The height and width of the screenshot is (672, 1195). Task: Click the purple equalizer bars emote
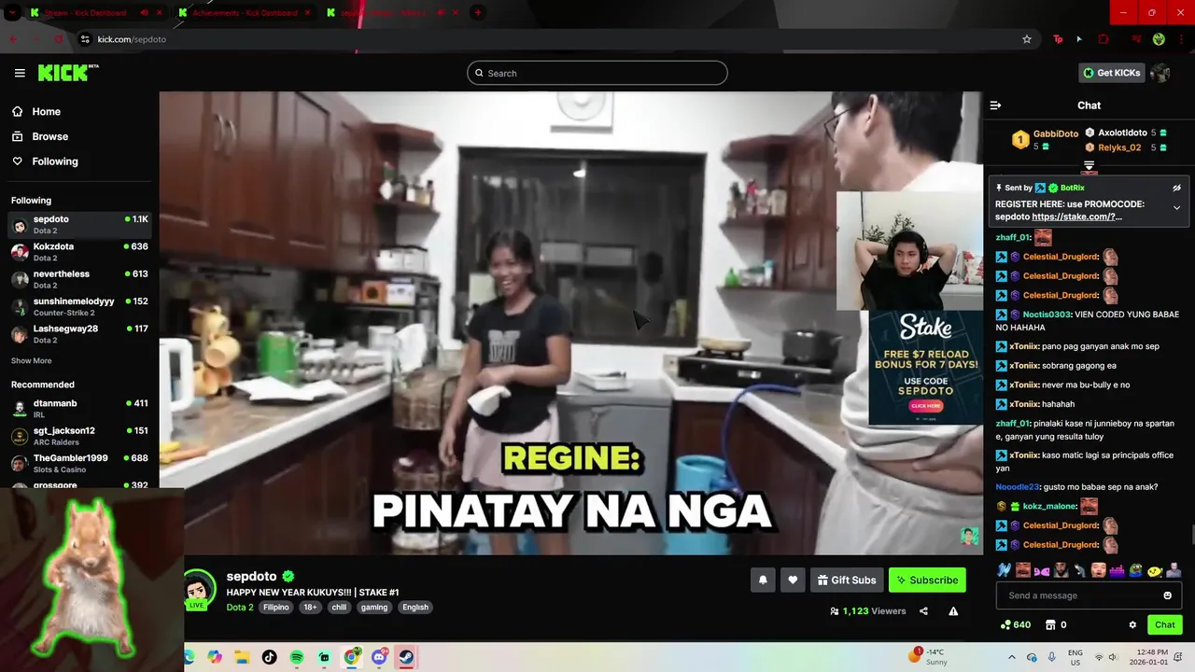tap(1118, 570)
